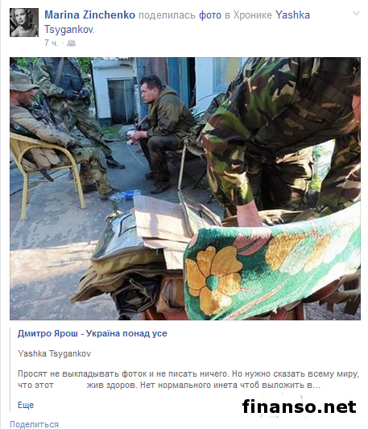Screen dimensions: 368x429
Task: Open the shared фото link
Action: click(209, 15)
